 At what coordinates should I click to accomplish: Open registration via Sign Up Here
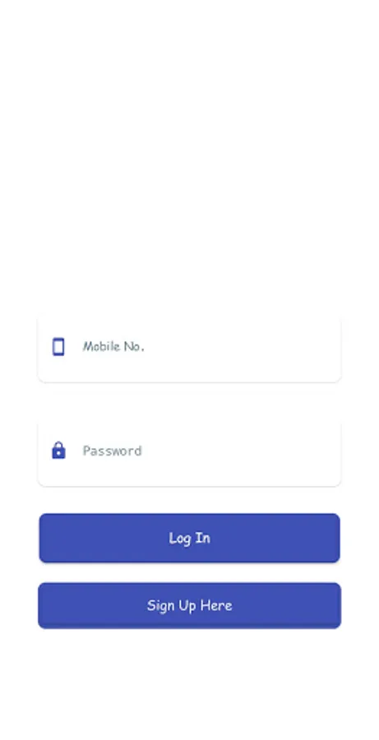[189, 605]
